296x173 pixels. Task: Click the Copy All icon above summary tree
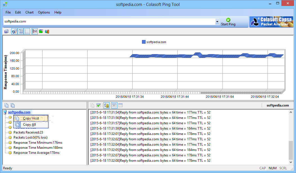pos(13,105)
